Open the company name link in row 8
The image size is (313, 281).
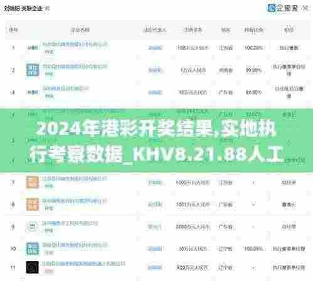[x=74, y=201]
